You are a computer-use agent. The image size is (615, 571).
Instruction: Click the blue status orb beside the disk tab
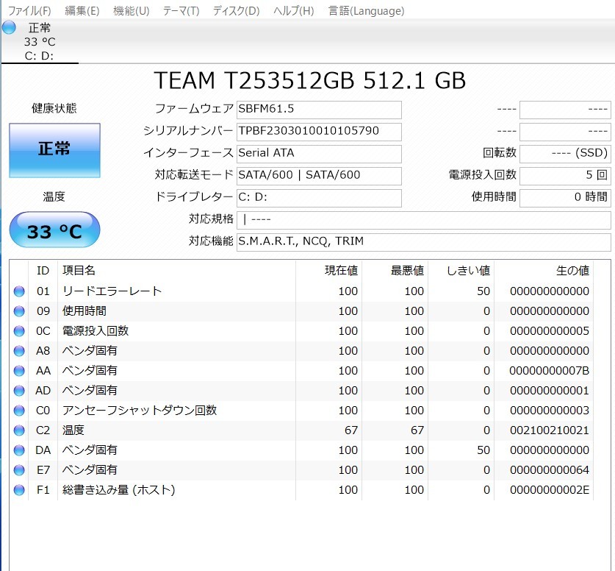click(9, 27)
